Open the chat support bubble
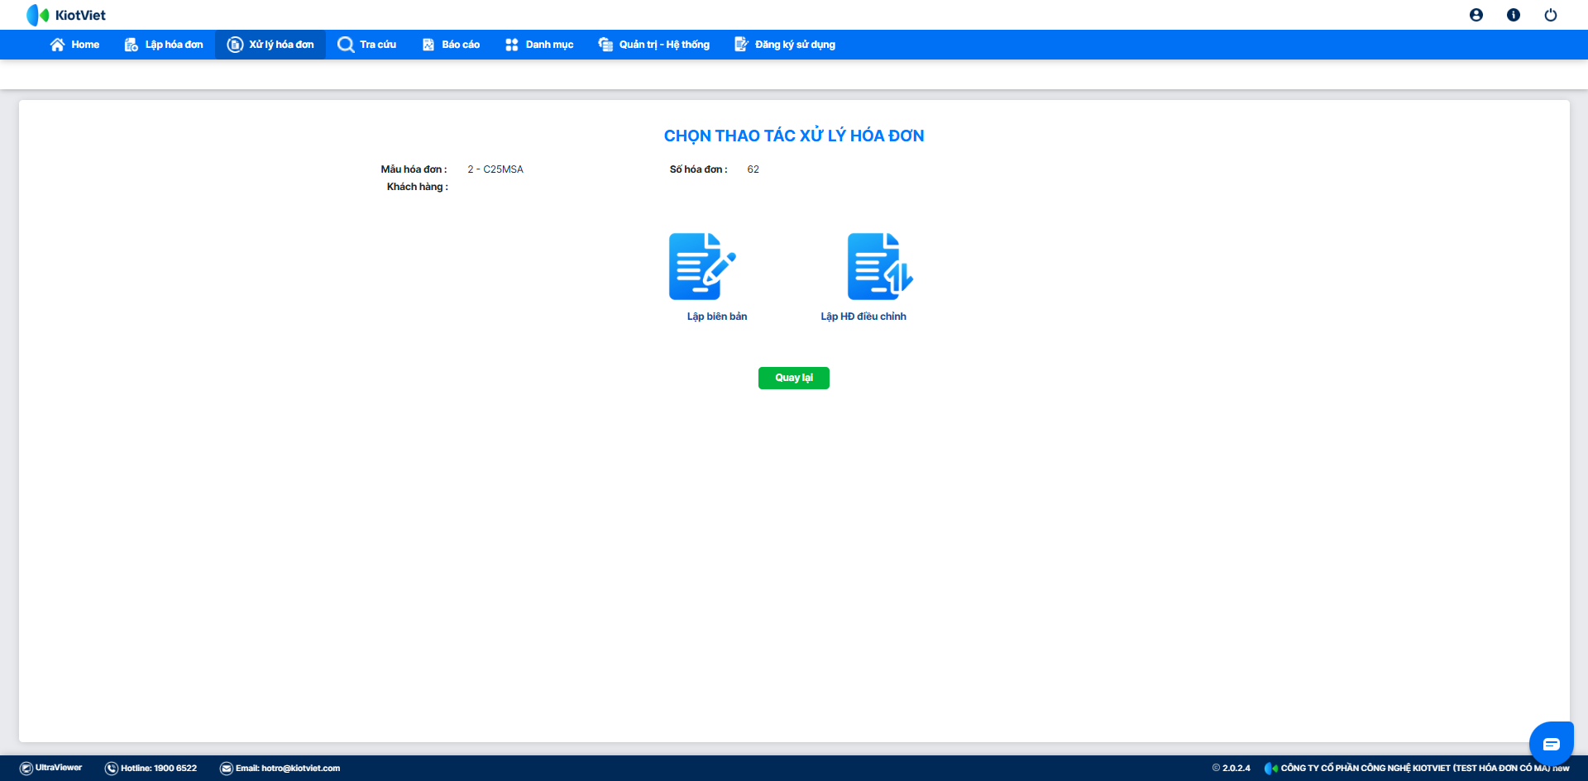The image size is (1588, 781). (1552, 744)
